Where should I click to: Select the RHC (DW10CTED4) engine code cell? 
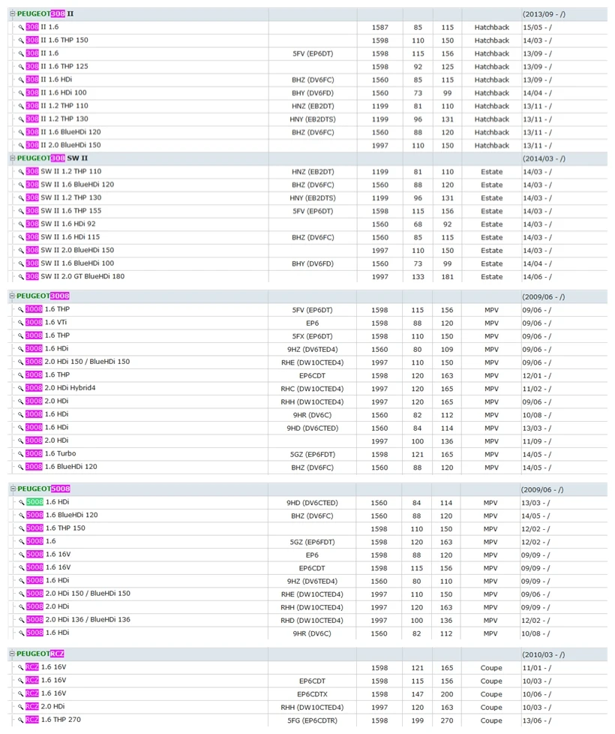click(312, 389)
